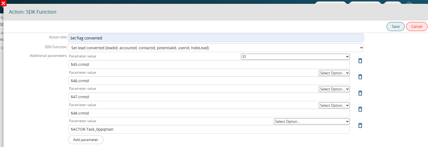
Task: Open Select Option dropdown above $ACTOR-Task_0ppqman
Action: pos(312,121)
